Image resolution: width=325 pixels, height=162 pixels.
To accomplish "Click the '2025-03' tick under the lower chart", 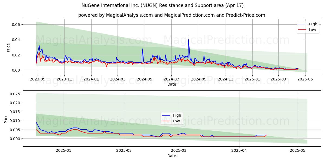I will pyautogui.click(x=179, y=151).
